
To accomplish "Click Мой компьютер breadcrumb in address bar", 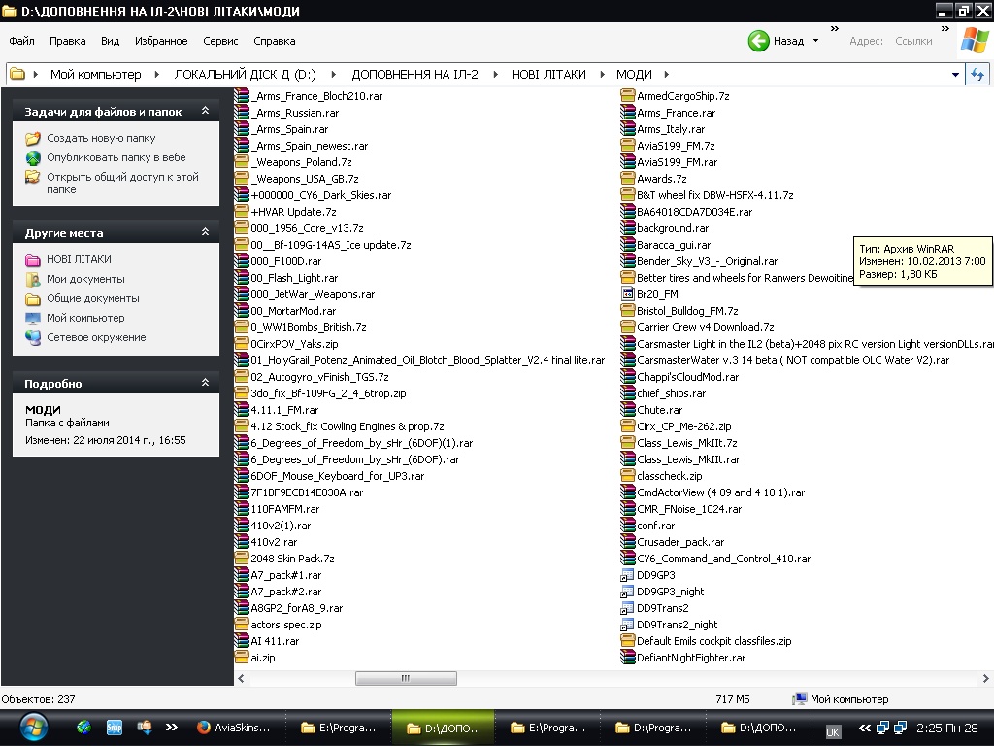I will coord(96,74).
